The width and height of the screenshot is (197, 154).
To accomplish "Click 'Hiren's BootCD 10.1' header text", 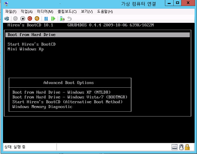I will tap(30, 25).
